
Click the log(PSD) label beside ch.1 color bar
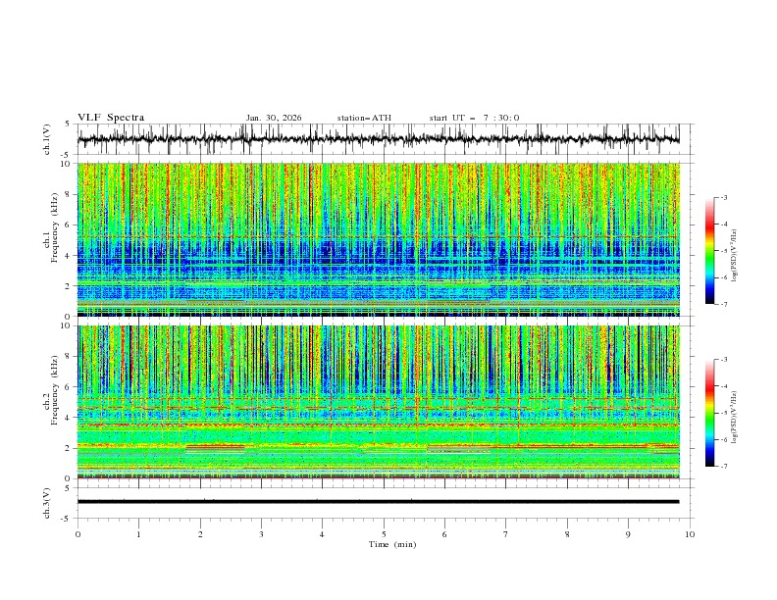tap(734, 256)
